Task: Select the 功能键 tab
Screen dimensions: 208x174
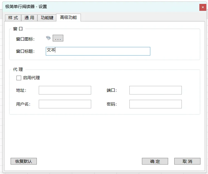Action: (x=47, y=18)
